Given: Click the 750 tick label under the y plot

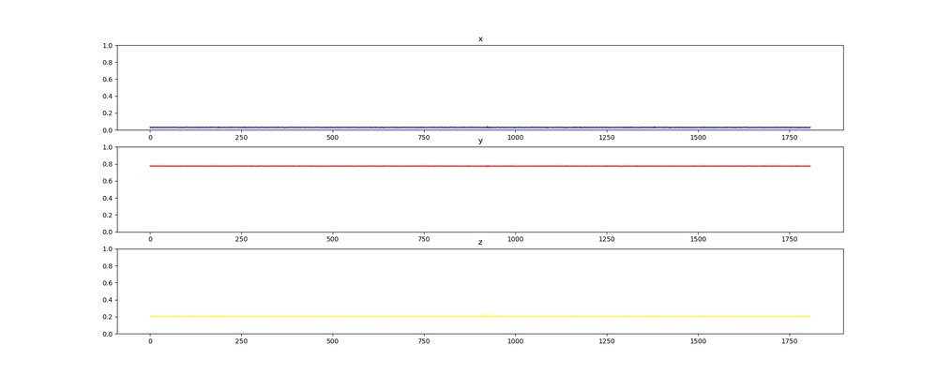Looking at the screenshot, I should tap(424, 239).
